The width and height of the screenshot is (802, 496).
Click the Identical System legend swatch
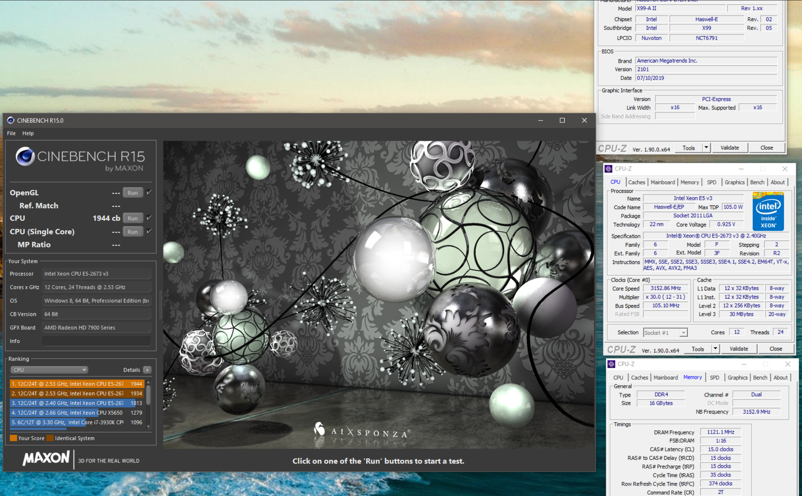tap(50, 438)
